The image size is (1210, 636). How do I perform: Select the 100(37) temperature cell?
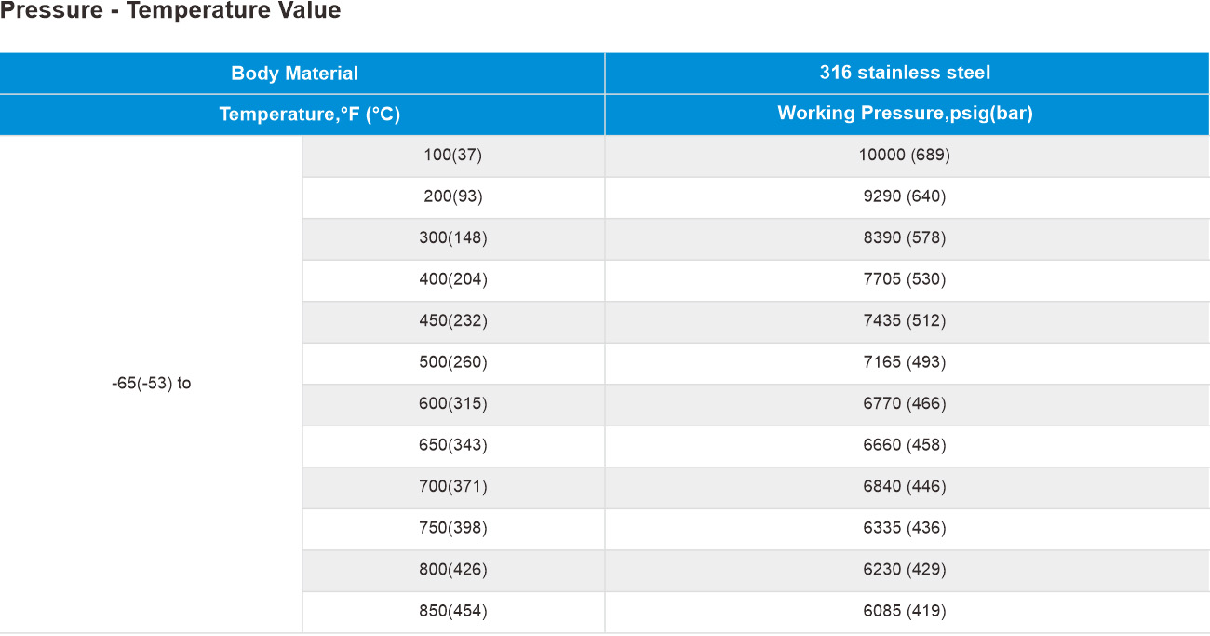[453, 156]
